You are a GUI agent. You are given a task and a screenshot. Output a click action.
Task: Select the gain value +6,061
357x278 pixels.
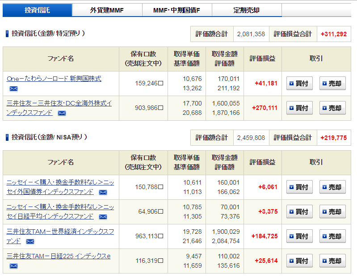(268, 187)
